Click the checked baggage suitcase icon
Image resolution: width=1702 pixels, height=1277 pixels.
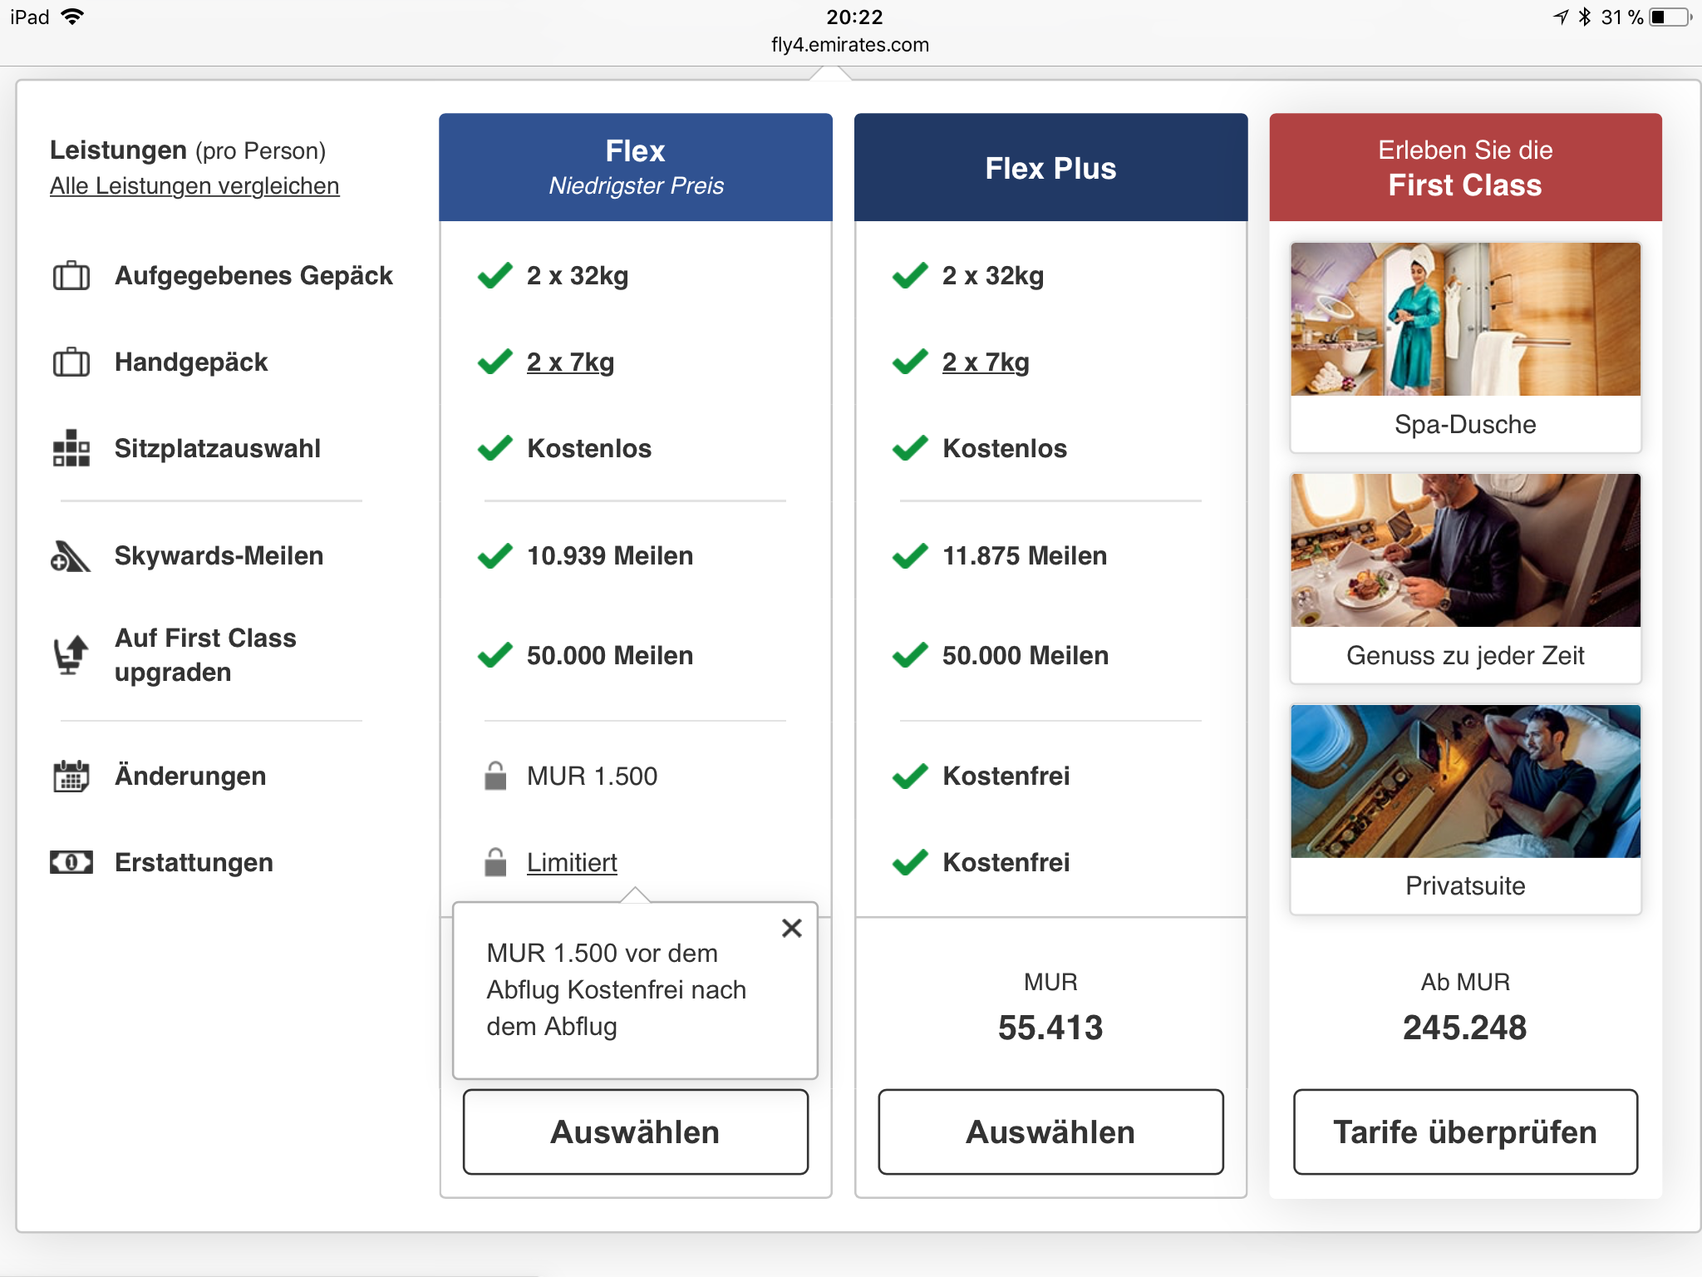click(x=71, y=276)
